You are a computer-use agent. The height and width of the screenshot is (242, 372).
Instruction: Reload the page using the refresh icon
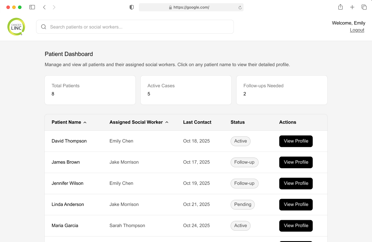click(x=240, y=7)
